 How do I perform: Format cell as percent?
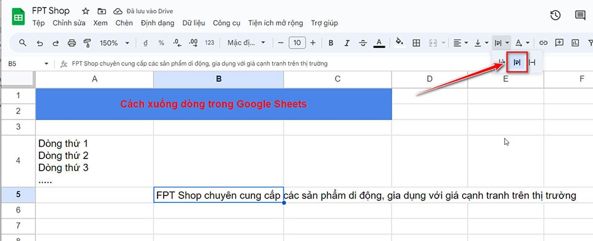[x=161, y=43]
